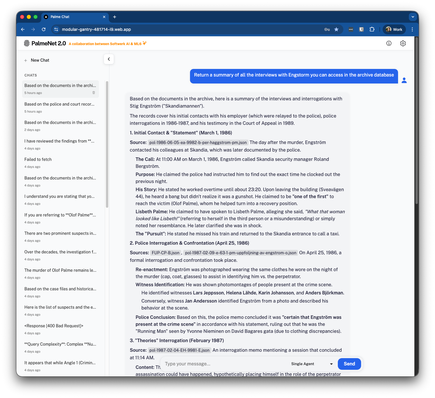Delete the 5 hours ago chat via trash icon
Viewport: 435px width, 398px height.
coord(93,93)
